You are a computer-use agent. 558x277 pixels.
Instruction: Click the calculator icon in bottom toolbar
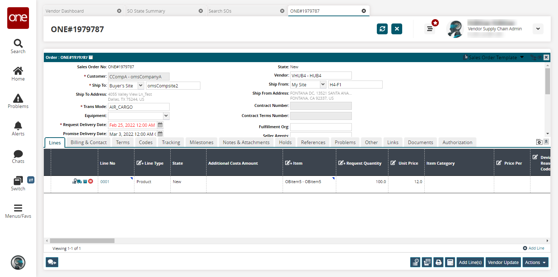click(450, 263)
